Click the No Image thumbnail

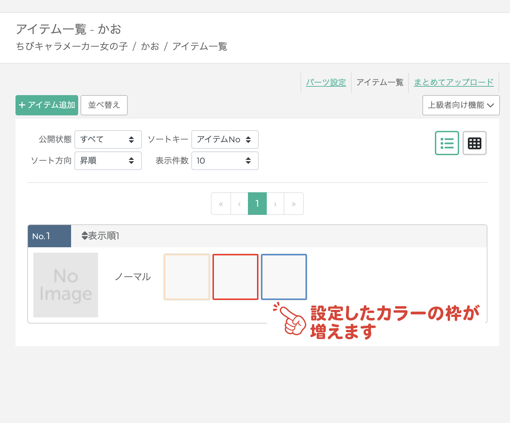(x=66, y=285)
